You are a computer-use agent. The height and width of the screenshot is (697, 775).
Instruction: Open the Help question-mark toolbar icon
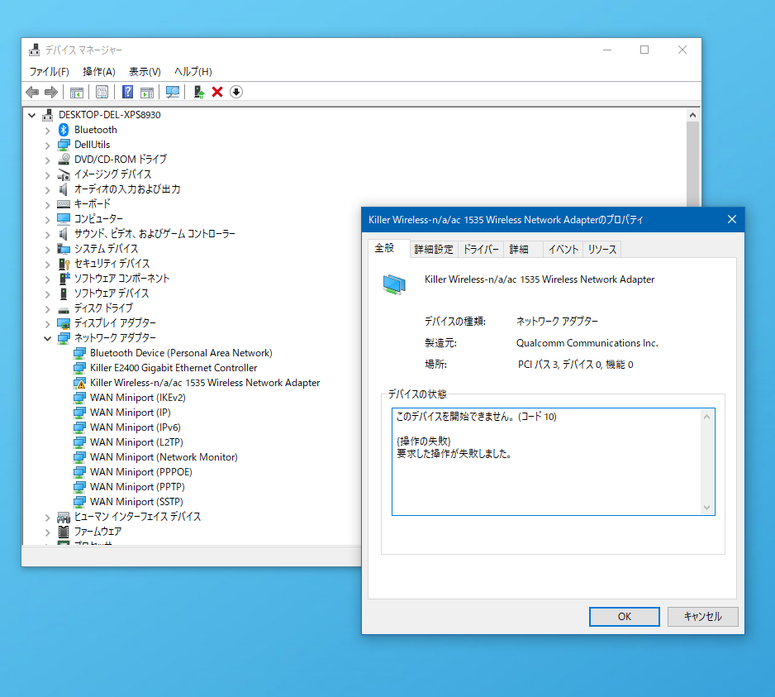pyautogui.click(x=127, y=92)
